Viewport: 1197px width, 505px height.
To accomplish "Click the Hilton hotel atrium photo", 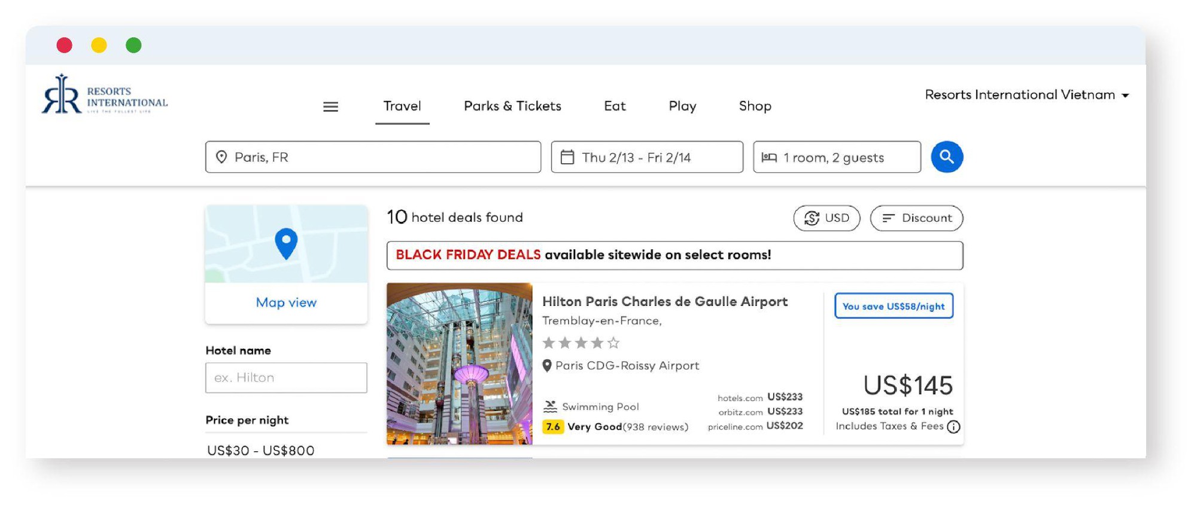I will tap(459, 363).
